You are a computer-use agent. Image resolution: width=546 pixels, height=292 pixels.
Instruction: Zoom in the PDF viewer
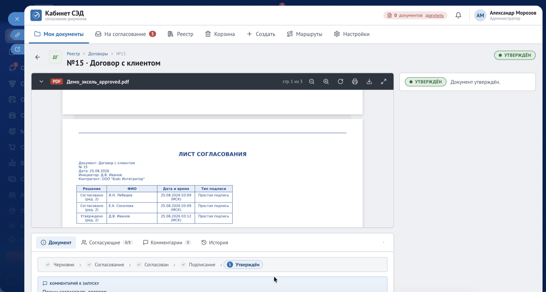(326, 82)
